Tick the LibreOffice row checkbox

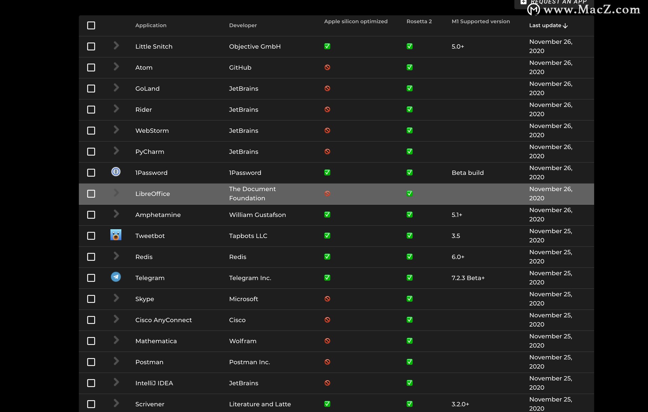click(91, 194)
